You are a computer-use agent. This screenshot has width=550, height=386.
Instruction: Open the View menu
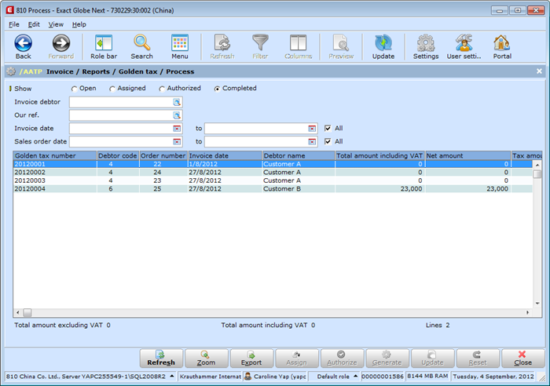pyautogui.click(x=56, y=24)
